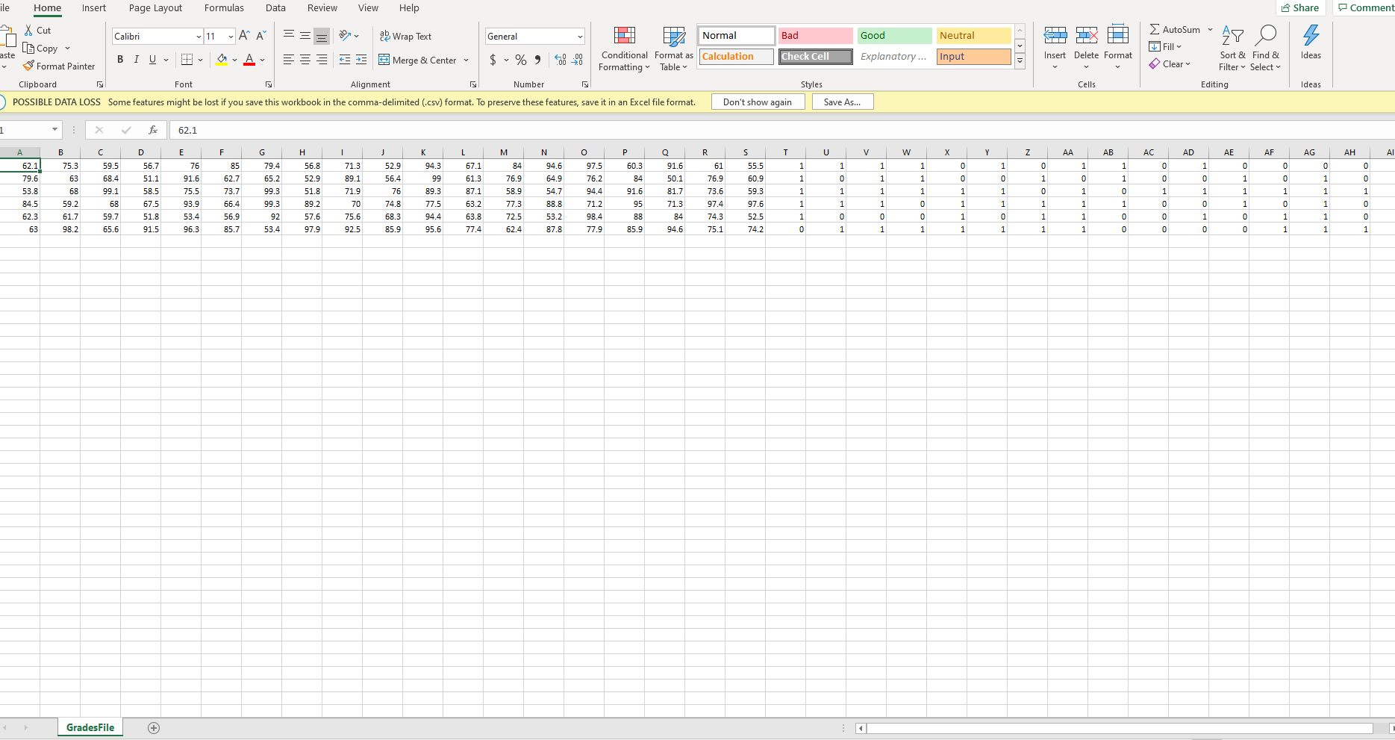This screenshot has width=1395, height=740.
Task: Click Don't show again button
Action: point(758,102)
